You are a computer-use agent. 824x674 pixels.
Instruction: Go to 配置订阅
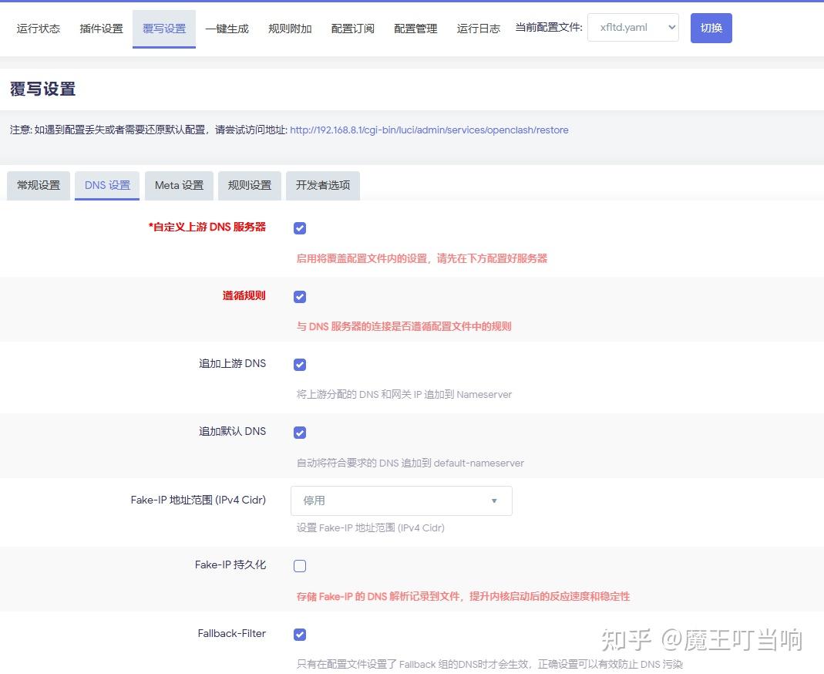pos(352,28)
